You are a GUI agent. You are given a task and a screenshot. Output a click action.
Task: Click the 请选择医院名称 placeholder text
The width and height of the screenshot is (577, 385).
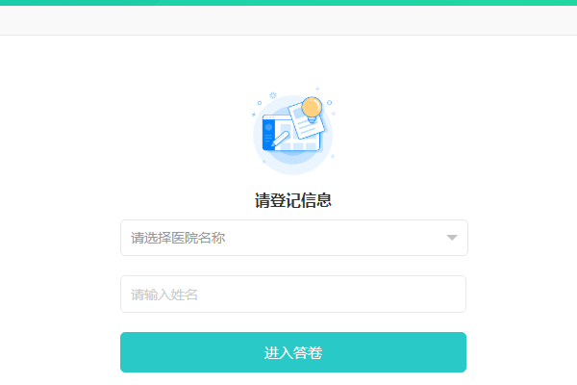click(x=178, y=238)
